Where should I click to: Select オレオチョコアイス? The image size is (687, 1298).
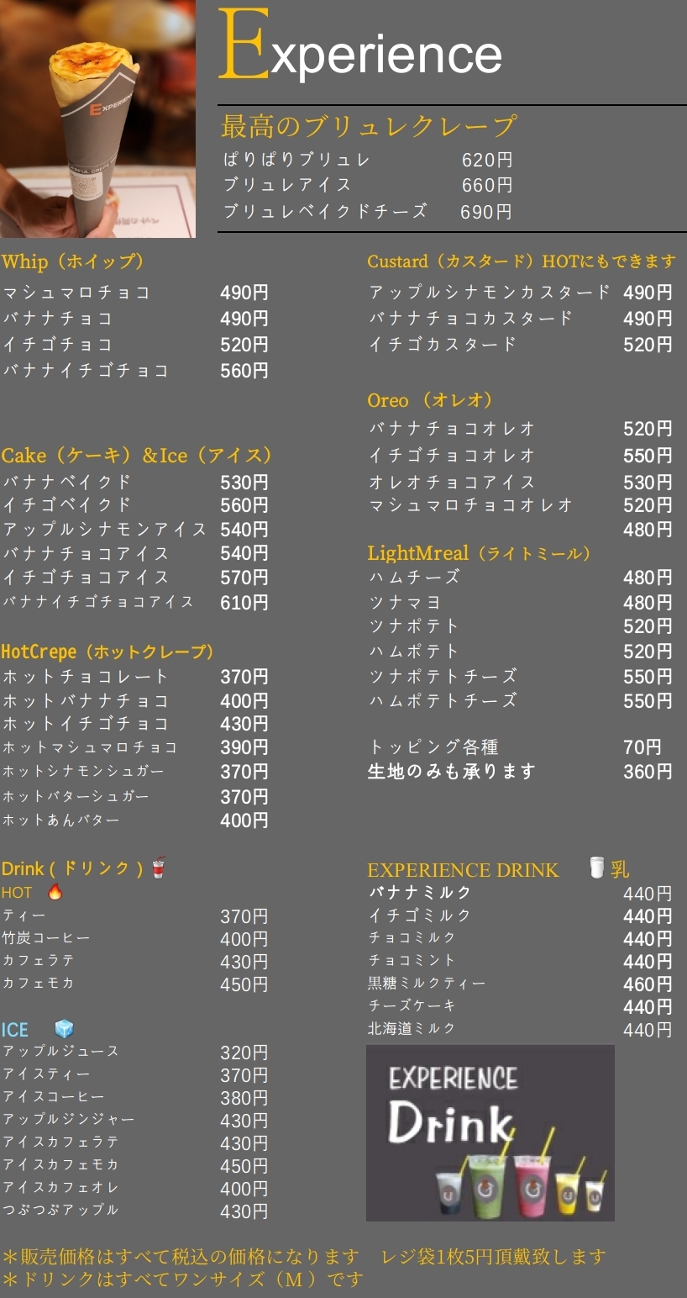pyautogui.click(x=452, y=482)
